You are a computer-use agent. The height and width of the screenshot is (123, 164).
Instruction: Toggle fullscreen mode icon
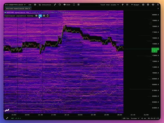click(74, 5)
